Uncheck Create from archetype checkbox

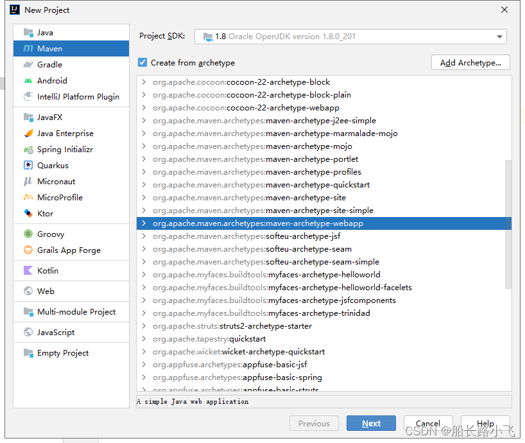(142, 62)
